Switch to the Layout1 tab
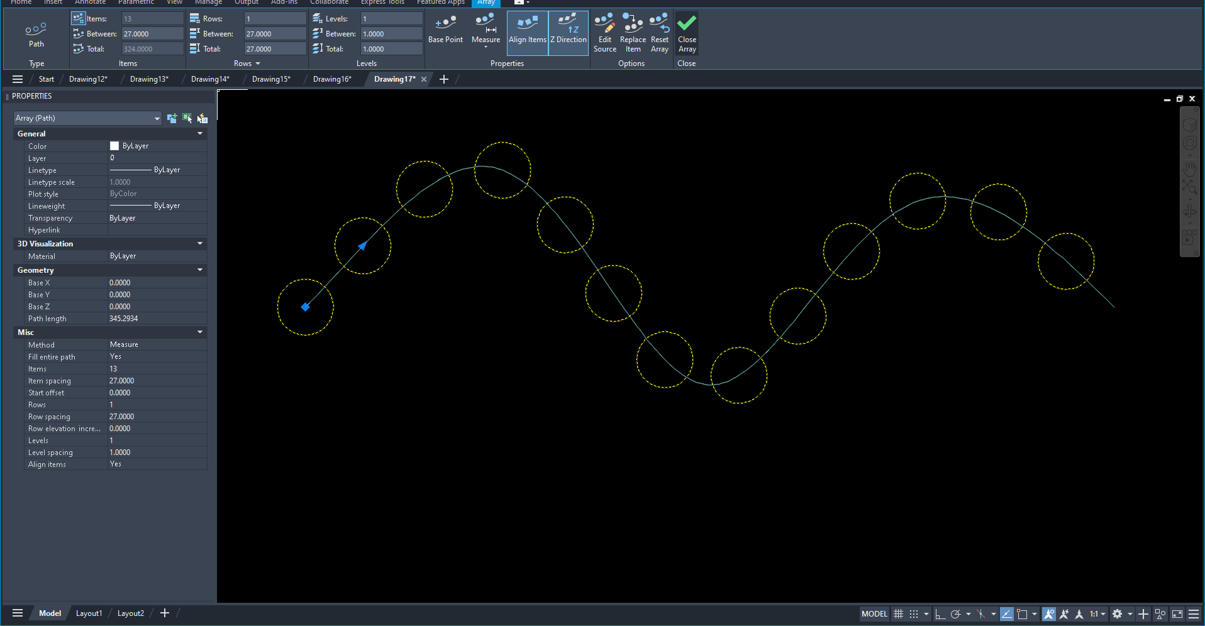The width and height of the screenshot is (1205, 626). coord(89,613)
